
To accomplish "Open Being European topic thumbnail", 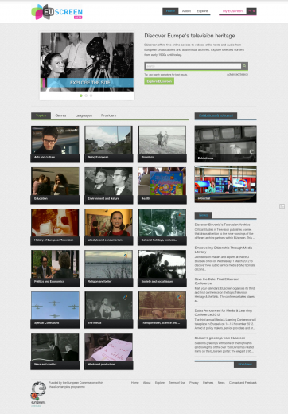I will point(108,144).
